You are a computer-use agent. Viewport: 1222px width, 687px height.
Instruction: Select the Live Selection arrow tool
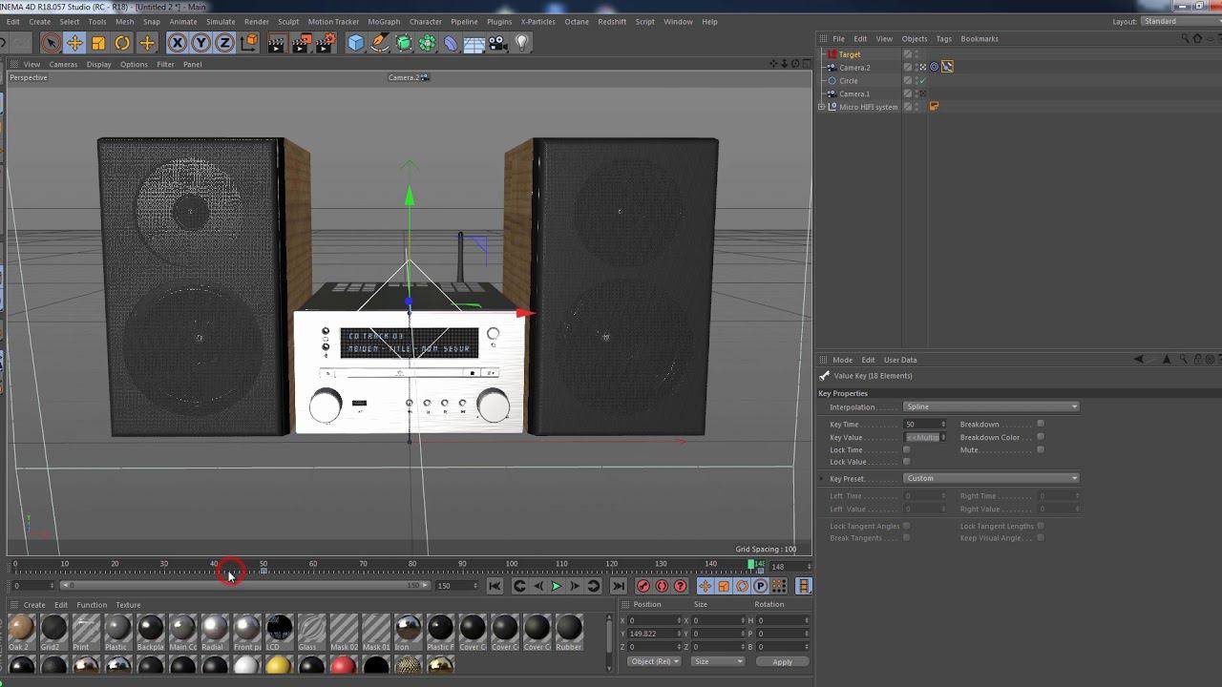[x=51, y=43]
